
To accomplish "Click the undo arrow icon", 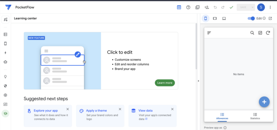I will [215, 7].
